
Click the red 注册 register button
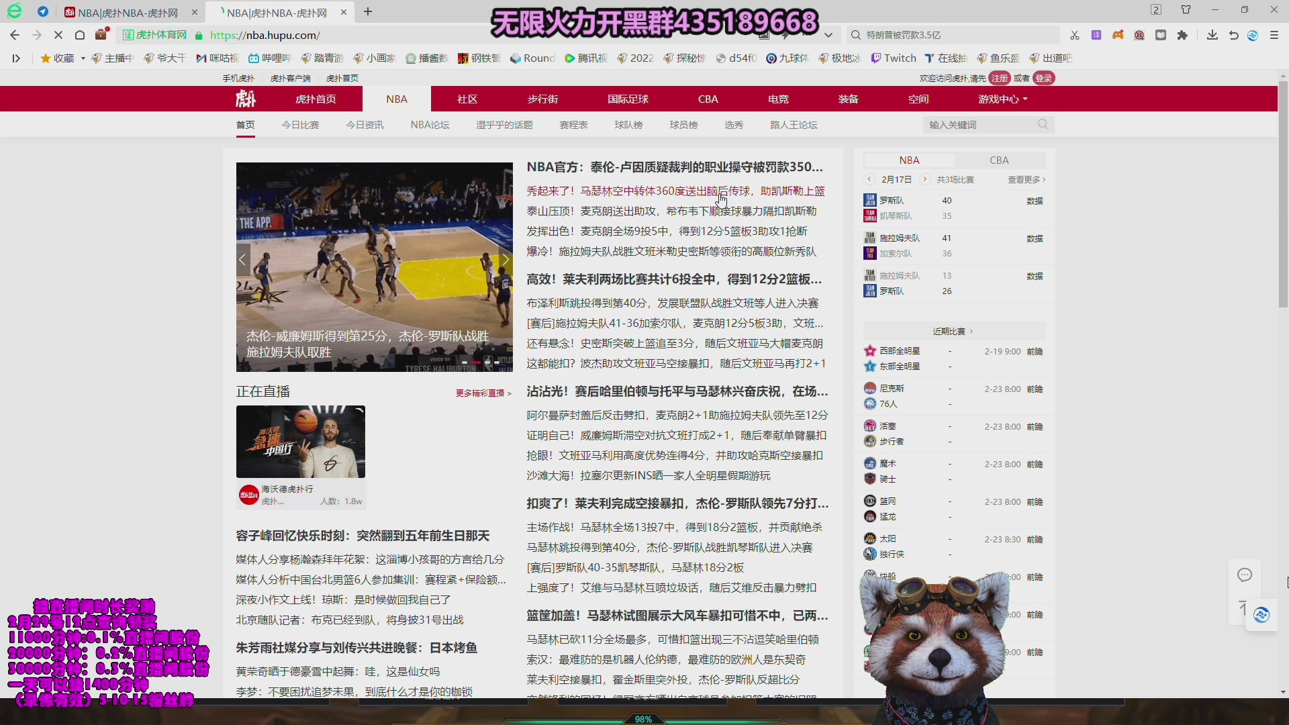point(1000,78)
